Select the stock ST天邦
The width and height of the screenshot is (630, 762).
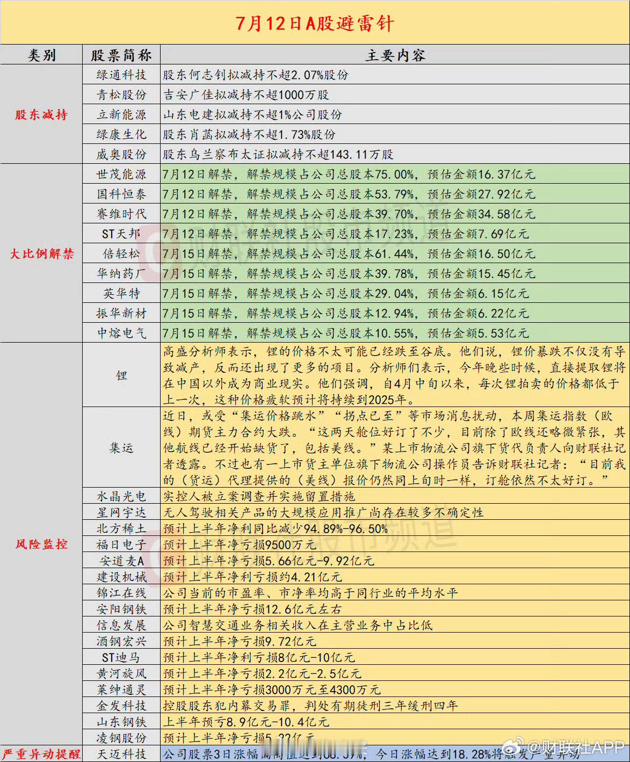tap(120, 233)
